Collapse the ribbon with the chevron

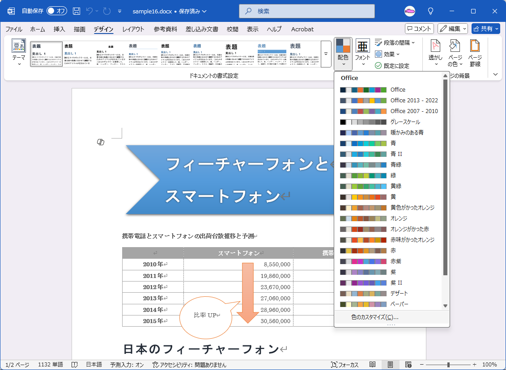tap(496, 75)
